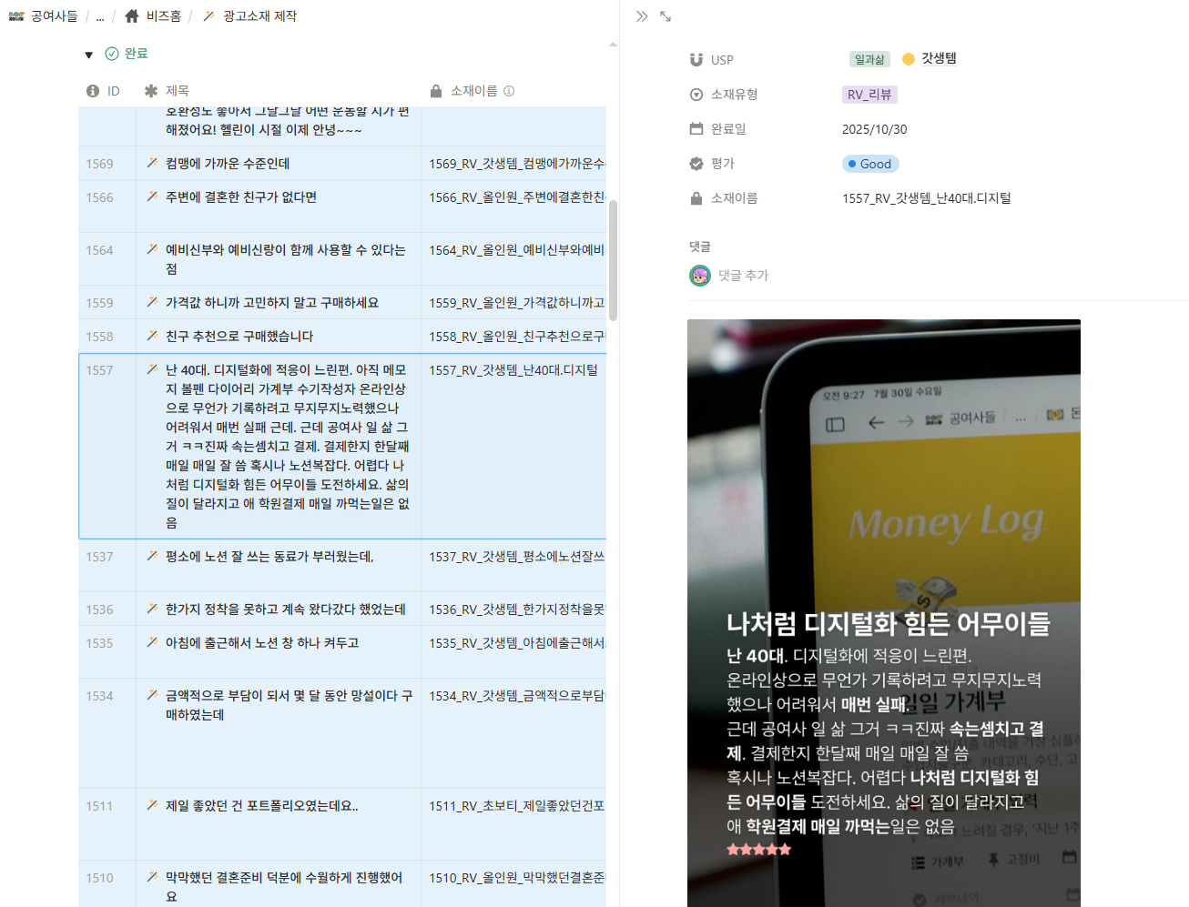Viewport: 1189px width, 907px height.
Task: Close the side peek with double-chevron icon
Action: pos(642,16)
